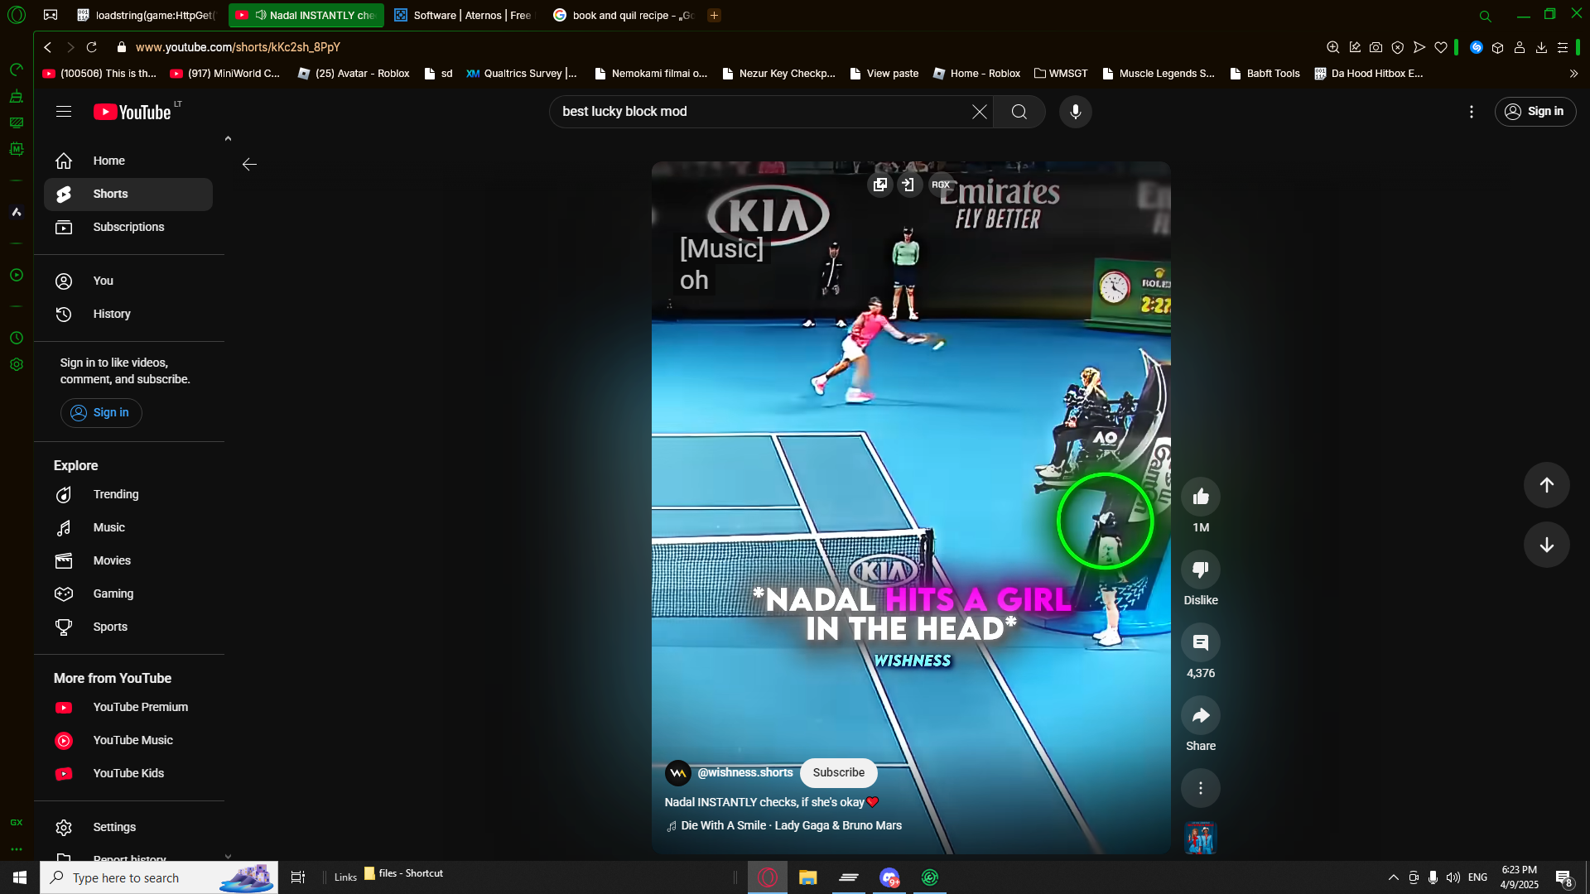Screen dimensions: 1590x894
Task: Click the Sign in button in the sidebar
Action: [101, 412]
